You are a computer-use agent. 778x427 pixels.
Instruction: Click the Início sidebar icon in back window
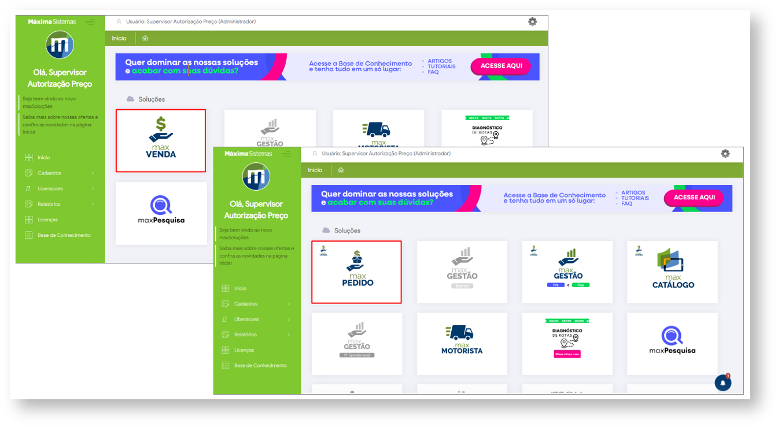29,157
